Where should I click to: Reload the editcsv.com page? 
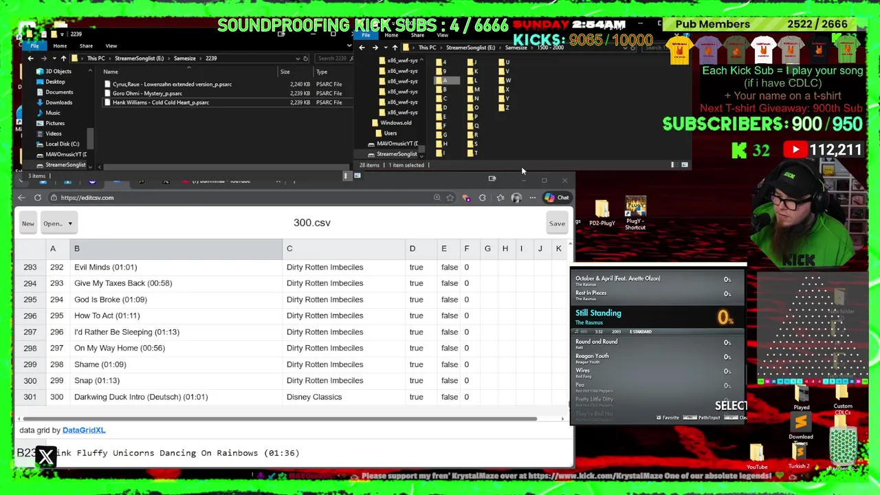tap(38, 198)
